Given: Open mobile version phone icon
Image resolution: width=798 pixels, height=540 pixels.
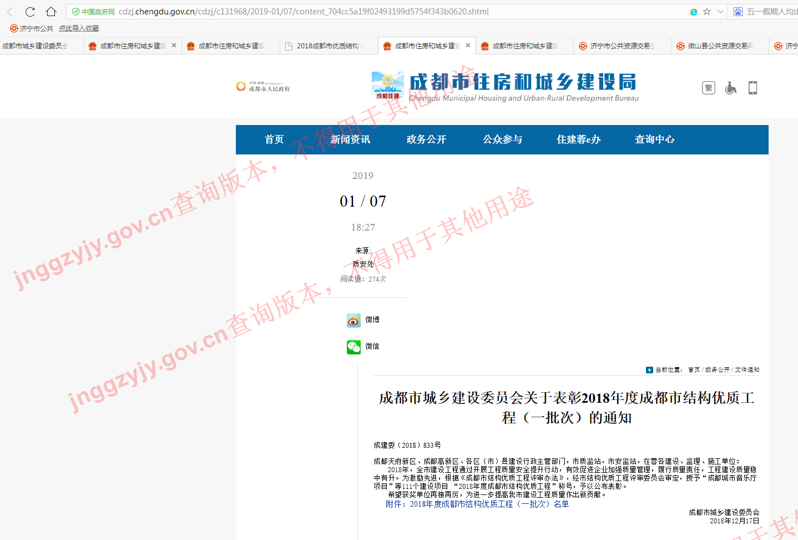Looking at the screenshot, I should 752,88.
